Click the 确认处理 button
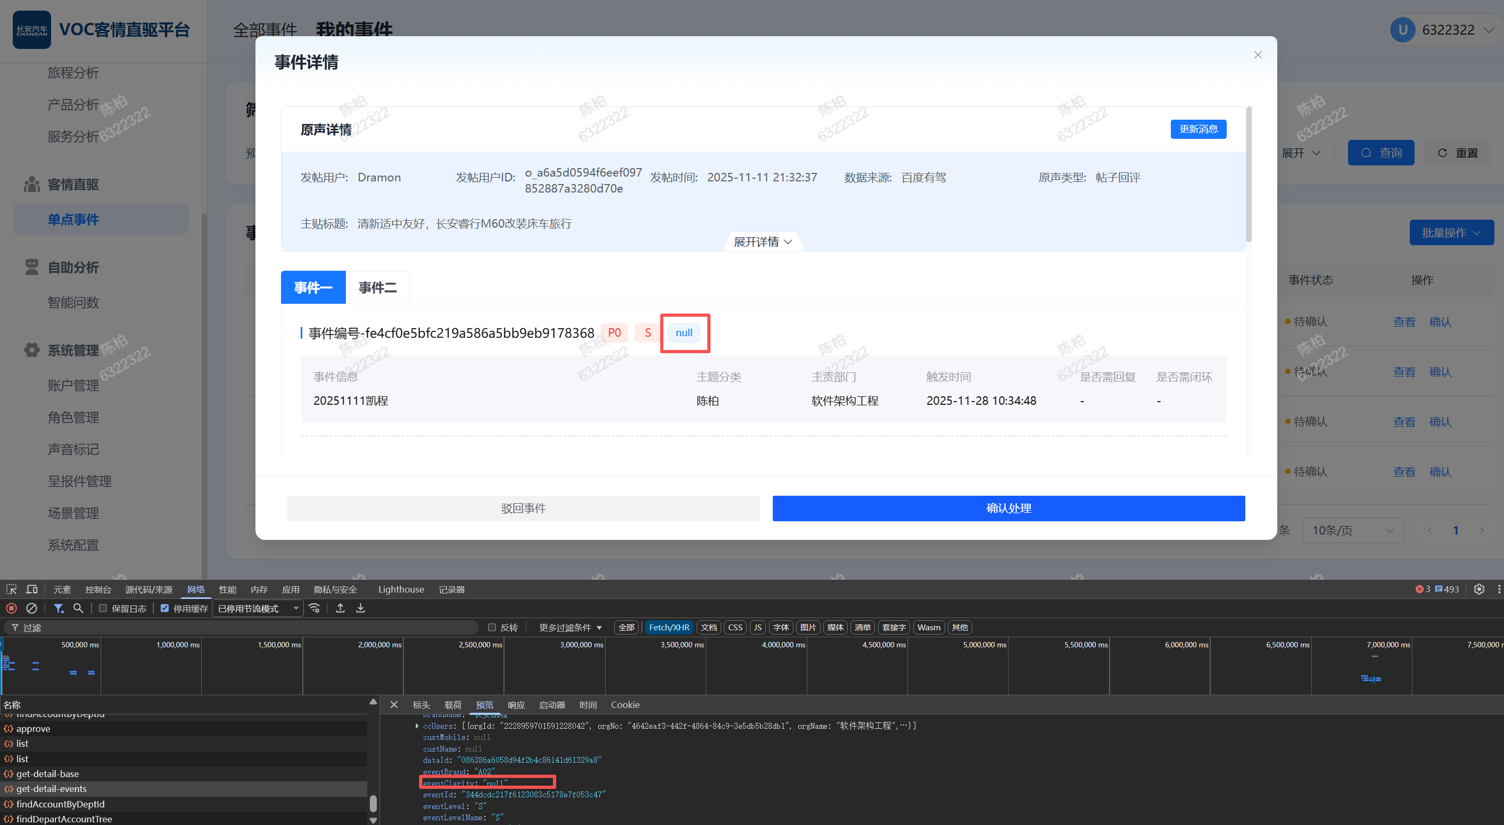1504x825 pixels. click(x=1009, y=508)
